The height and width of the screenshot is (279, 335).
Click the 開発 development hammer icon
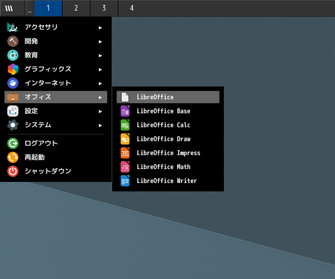click(13, 41)
